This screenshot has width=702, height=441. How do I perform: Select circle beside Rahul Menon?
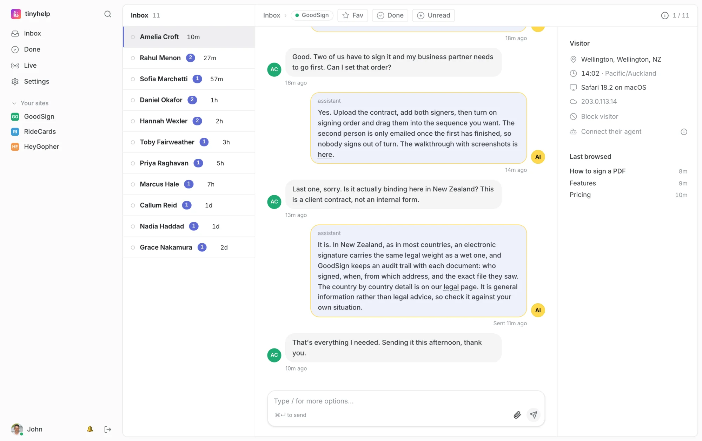[x=133, y=58]
